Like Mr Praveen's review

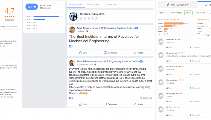pyautogui.click(x=169, y=74)
